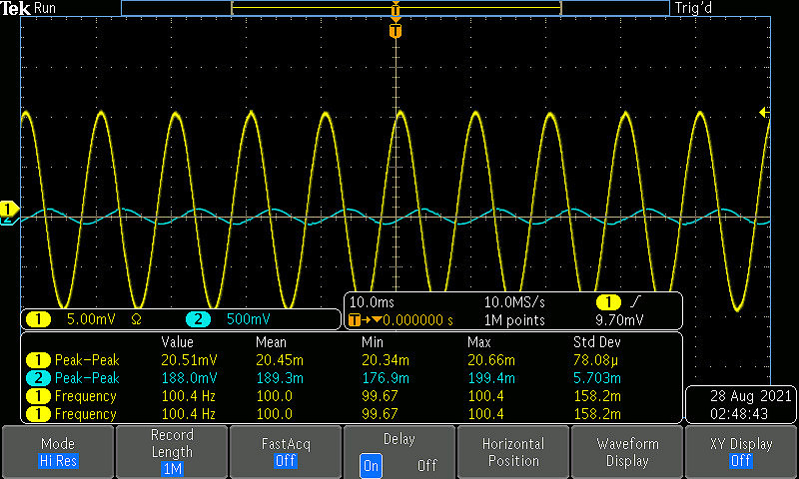
Task: Click the Tek logo
Action: tap(15, 8)
